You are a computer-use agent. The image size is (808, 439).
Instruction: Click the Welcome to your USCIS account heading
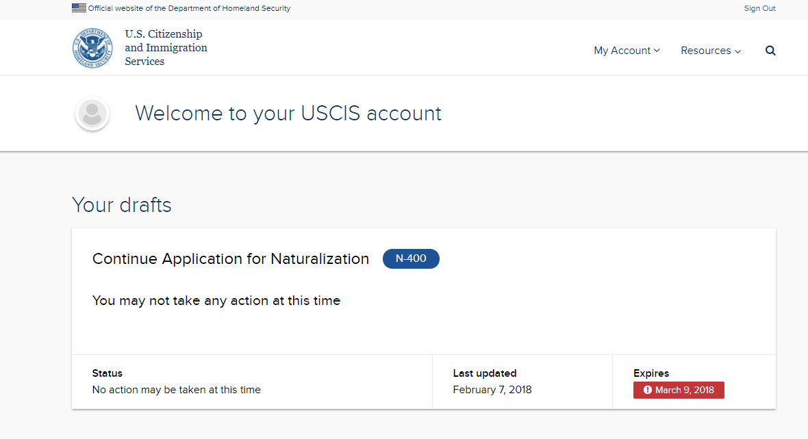[288, 114]
